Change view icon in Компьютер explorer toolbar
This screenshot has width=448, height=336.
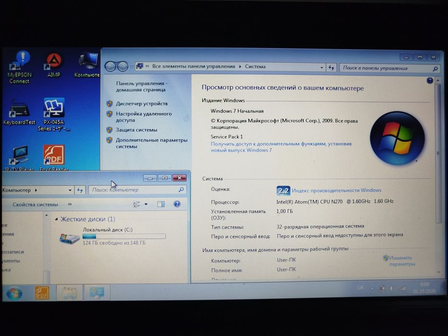136,204
